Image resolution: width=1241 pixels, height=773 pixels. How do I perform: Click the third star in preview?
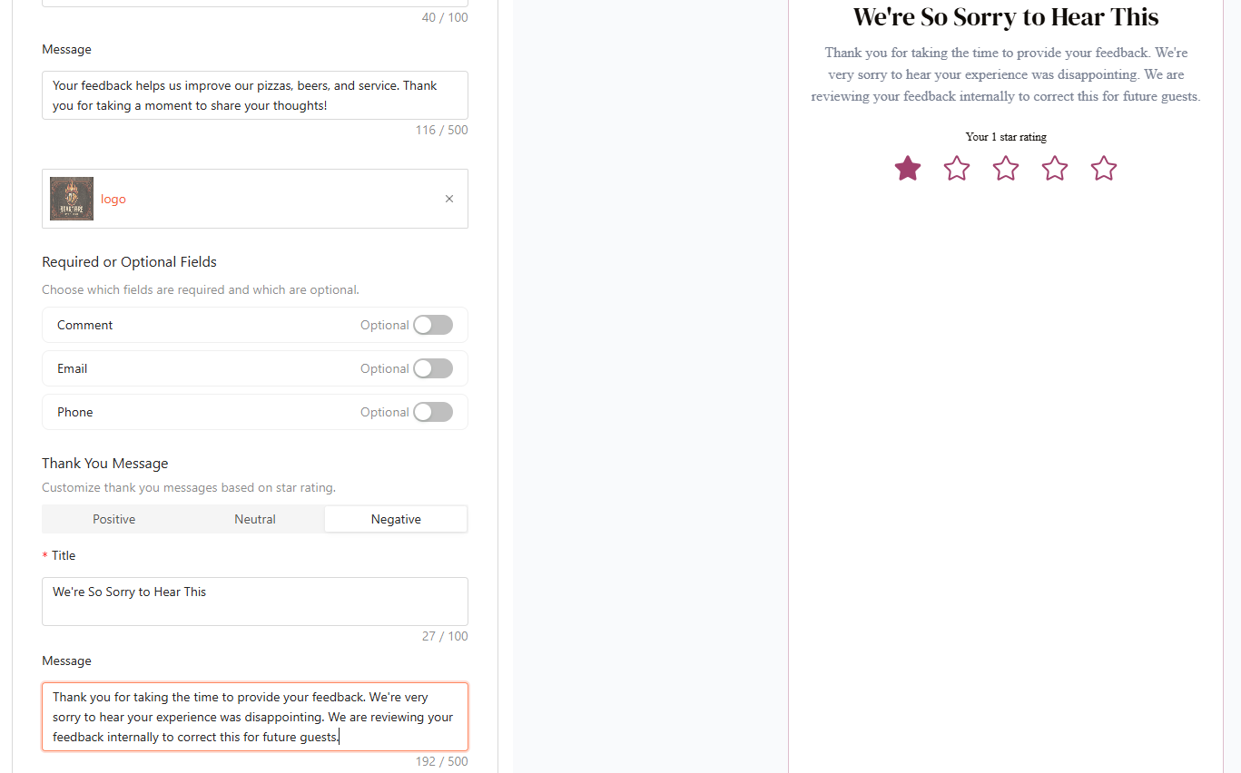click(x=1005, y=169)
